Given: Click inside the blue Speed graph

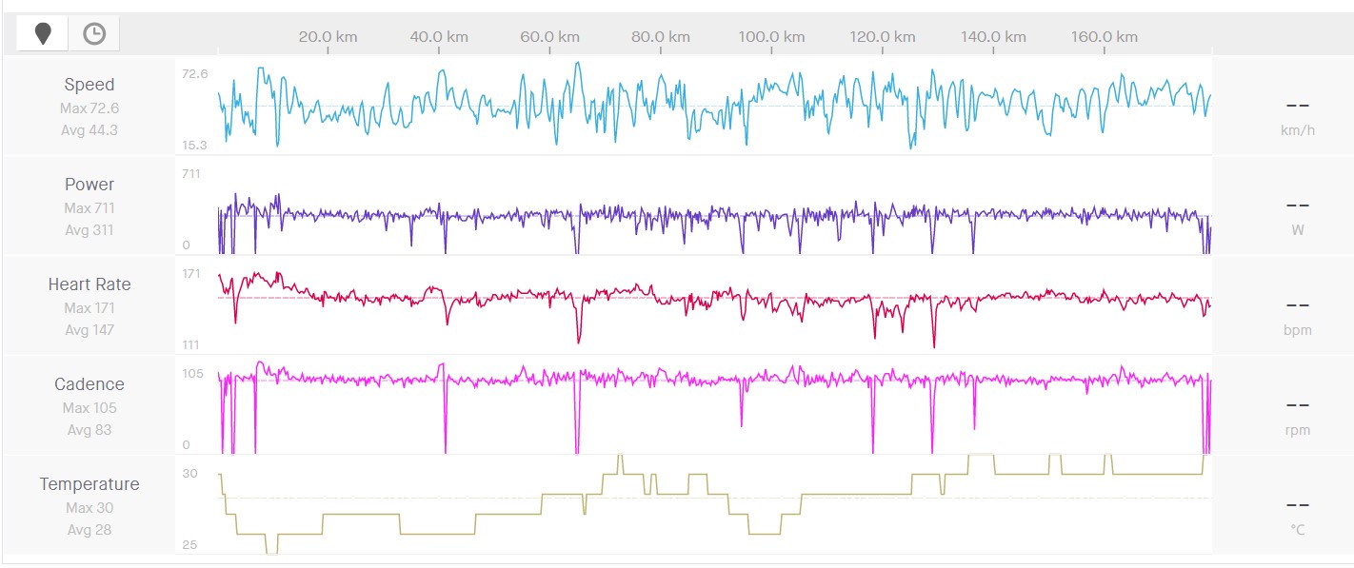Looking at the screenshot, I should [714, 105].
